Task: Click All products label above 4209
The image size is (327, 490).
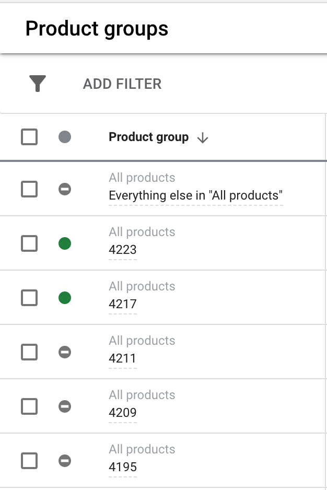Action: (x=142, y=395)
